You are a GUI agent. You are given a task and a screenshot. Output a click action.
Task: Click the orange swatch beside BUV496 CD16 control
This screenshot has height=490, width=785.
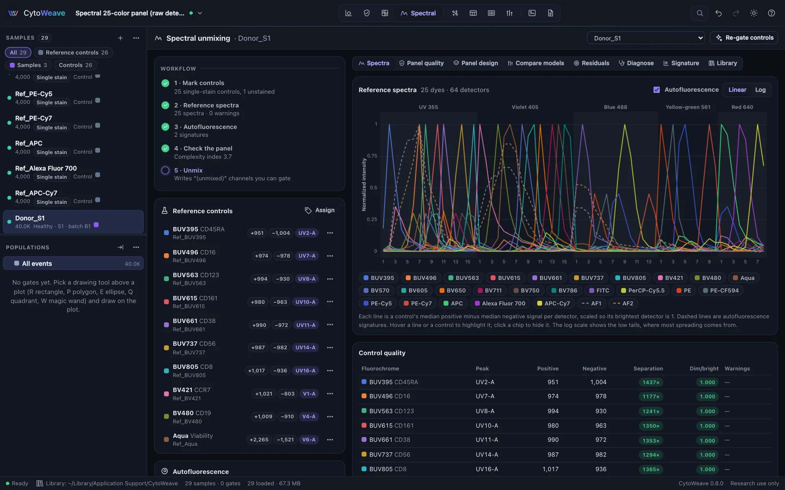(x=166, y=256)
